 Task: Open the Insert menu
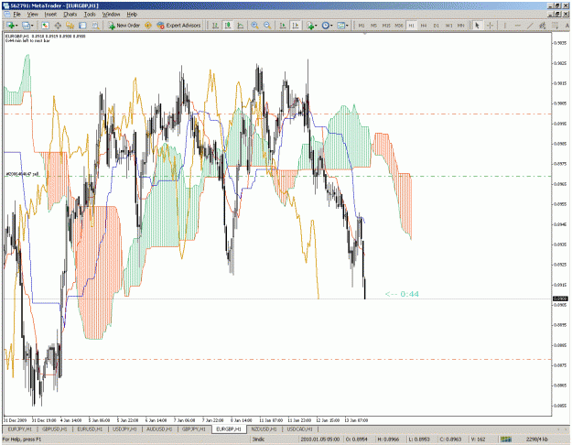pos(50,15)
